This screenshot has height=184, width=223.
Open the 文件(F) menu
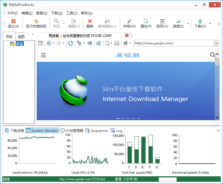(x=12, y=13)
